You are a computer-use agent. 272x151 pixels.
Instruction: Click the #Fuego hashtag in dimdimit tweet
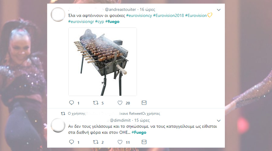139,133
